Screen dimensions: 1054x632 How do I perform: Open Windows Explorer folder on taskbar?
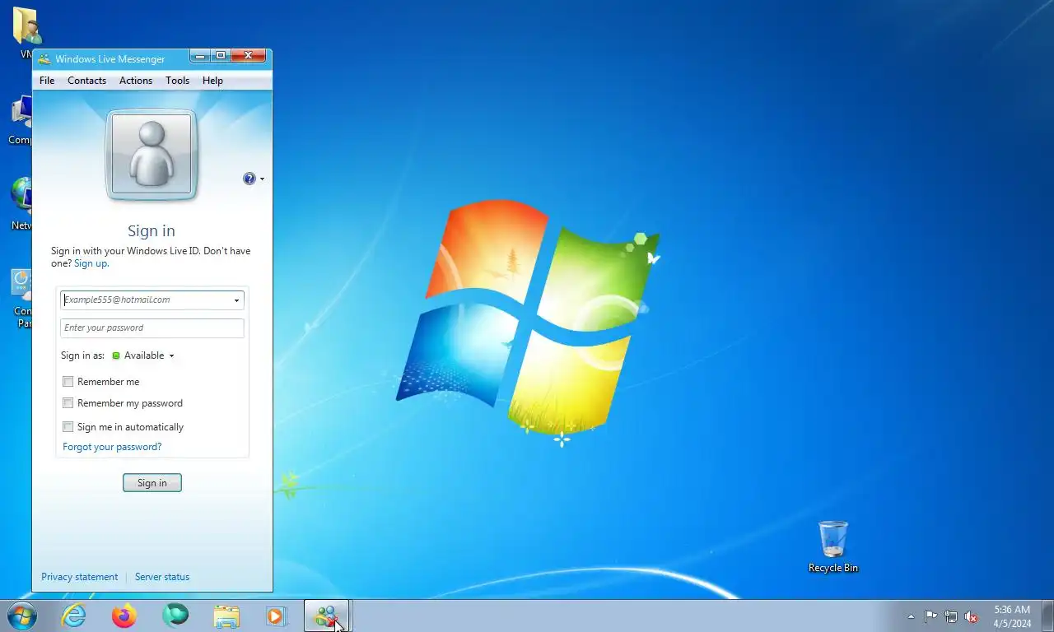point(226,616)
